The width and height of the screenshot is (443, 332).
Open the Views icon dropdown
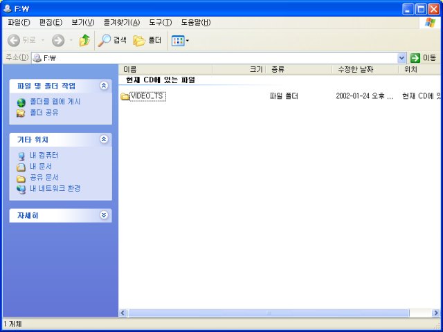click(x=180, y=40)
